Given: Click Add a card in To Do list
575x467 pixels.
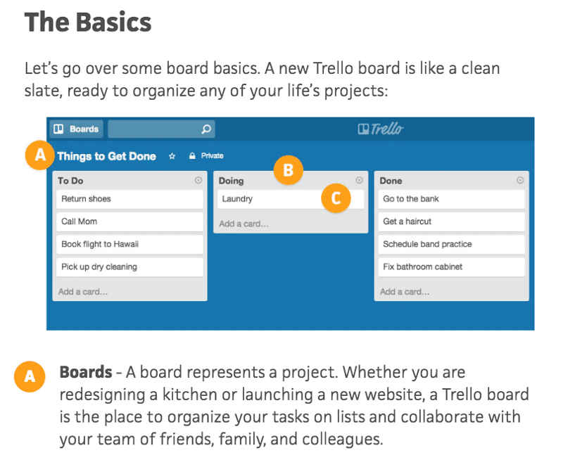Looking at the screenshot, I should [x=83, y=291].
